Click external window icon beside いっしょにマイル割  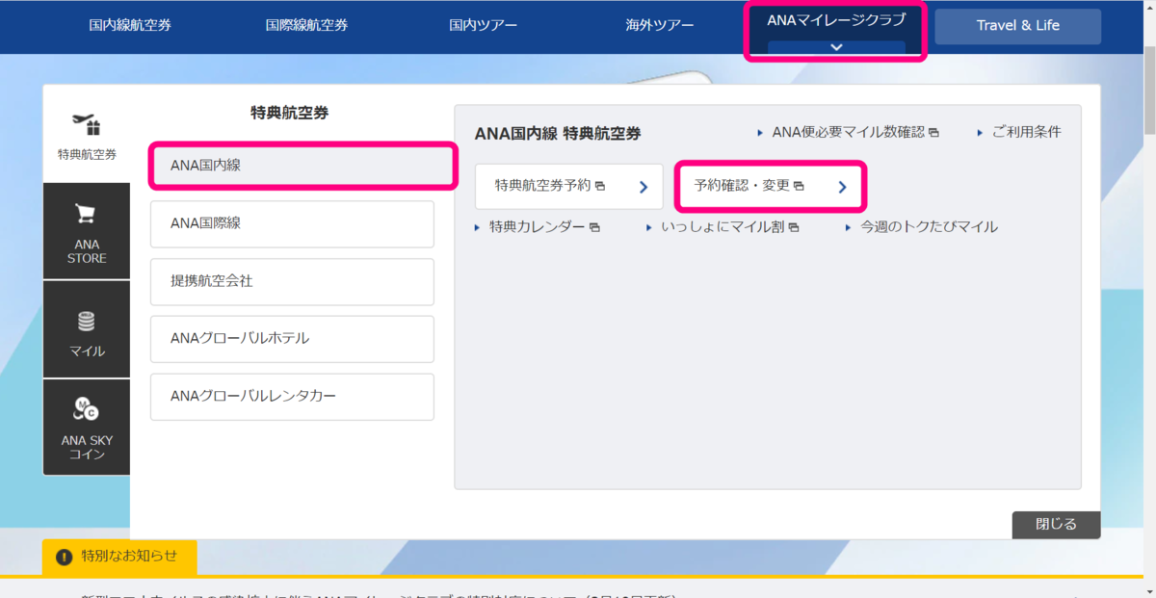794,228
